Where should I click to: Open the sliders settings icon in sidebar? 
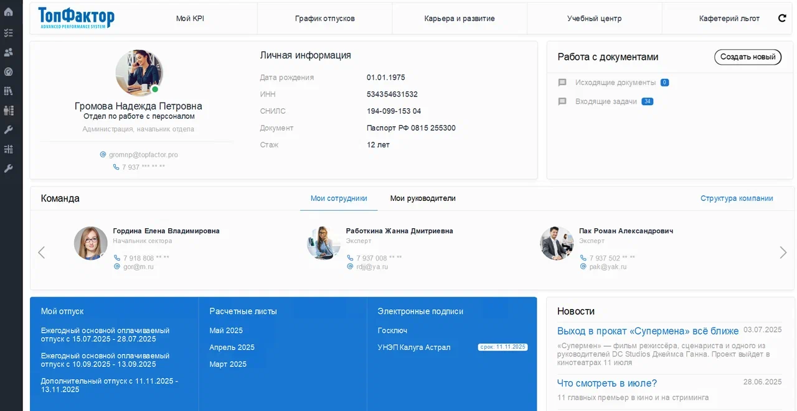[8, 149]
